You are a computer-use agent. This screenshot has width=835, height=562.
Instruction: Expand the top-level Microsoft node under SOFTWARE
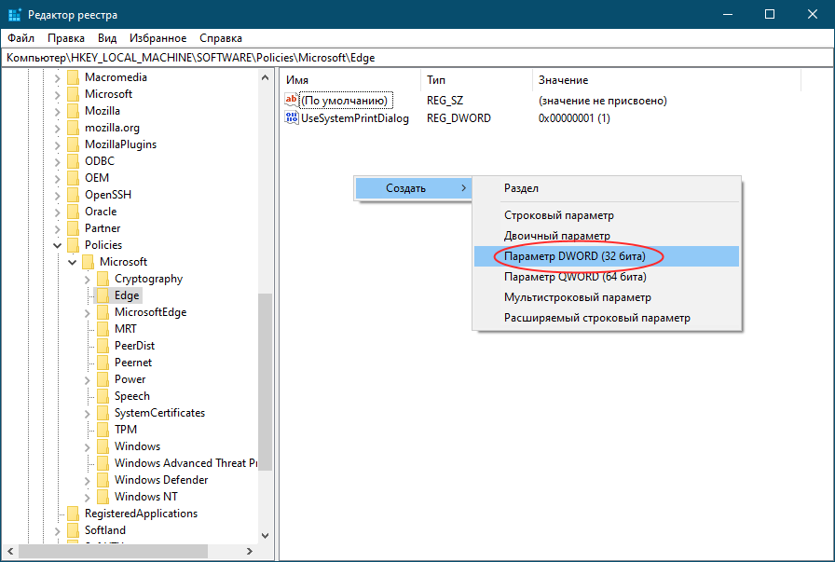pos(58,95)
